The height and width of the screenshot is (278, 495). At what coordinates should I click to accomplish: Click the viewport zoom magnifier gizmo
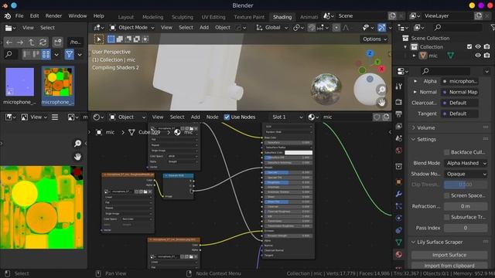pyautogui.click(x=381, y=90)
